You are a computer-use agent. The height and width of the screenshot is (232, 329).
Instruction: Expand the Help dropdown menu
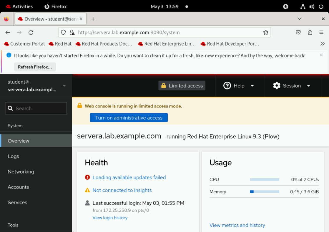(239, 86)
